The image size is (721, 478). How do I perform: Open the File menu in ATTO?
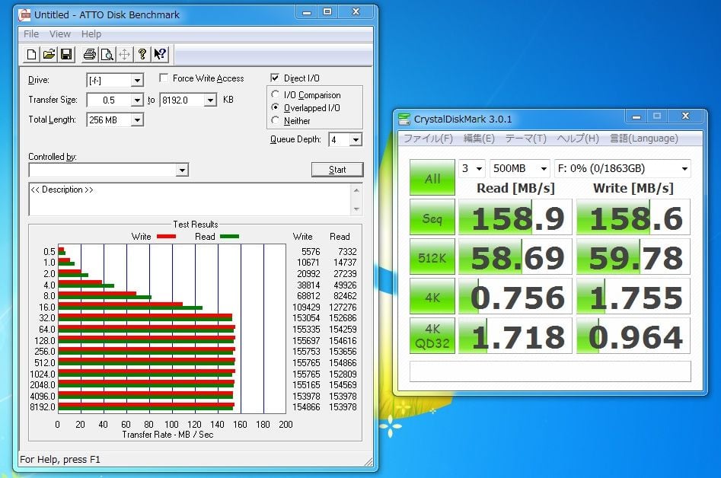pos(31,34)
